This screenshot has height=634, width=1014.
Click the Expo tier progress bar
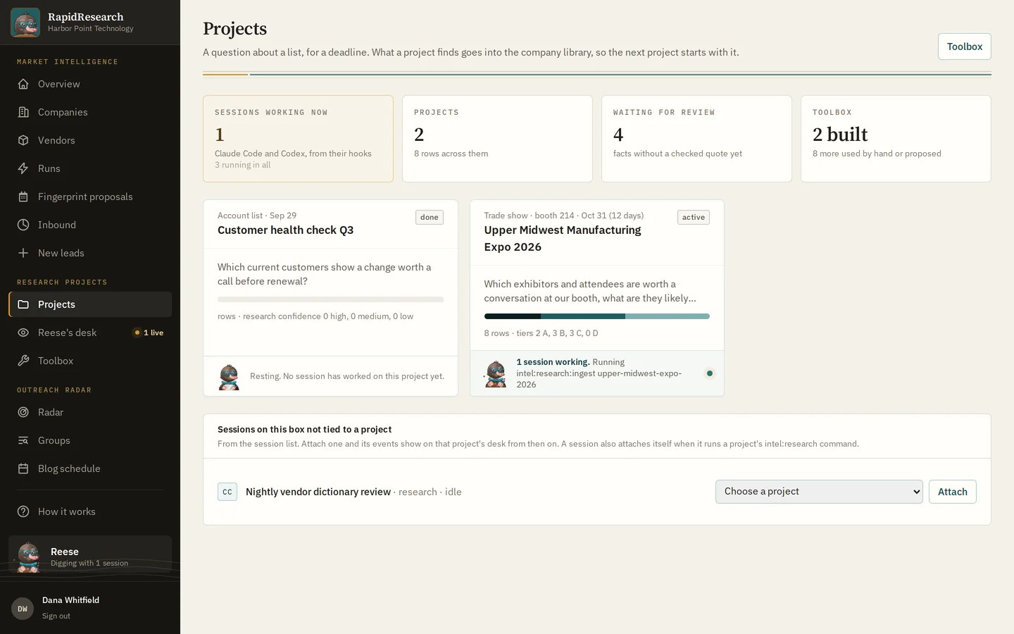tap(596, 316)
